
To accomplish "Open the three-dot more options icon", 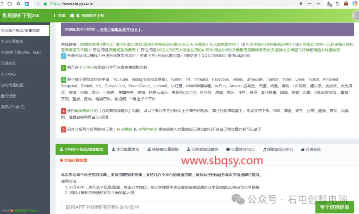I will pyautogui.click(x=309, y=3).
